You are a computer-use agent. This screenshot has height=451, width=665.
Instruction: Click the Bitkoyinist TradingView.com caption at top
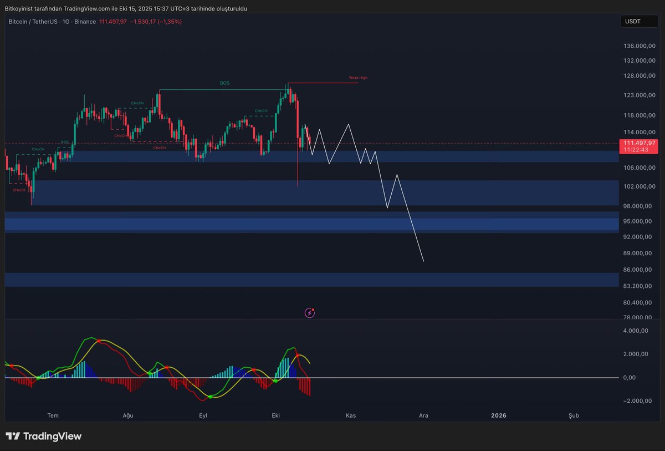(x=126, y=8)
